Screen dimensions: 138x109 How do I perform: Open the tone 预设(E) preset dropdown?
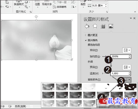click(127, 67)
